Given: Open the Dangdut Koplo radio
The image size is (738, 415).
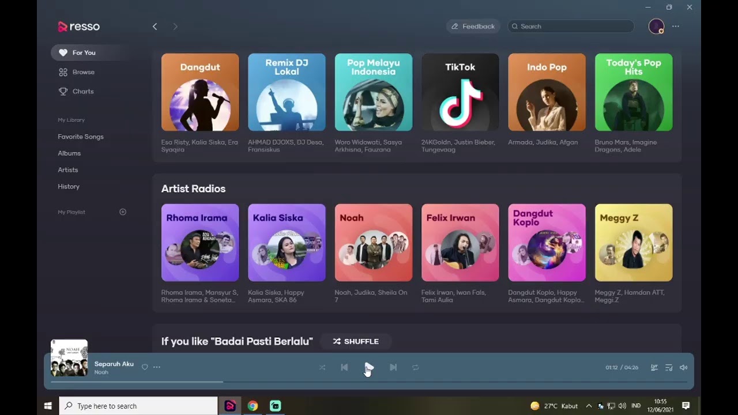Looking at the screenshot, I should point(547,243).
